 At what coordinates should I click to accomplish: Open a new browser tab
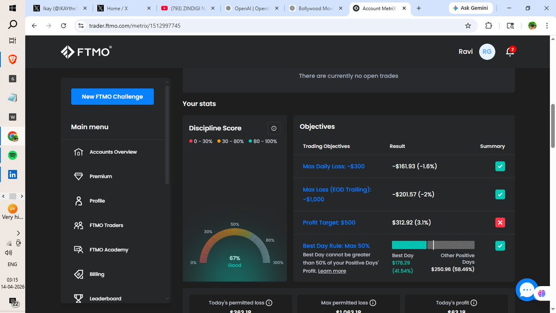tap(419, 8)
